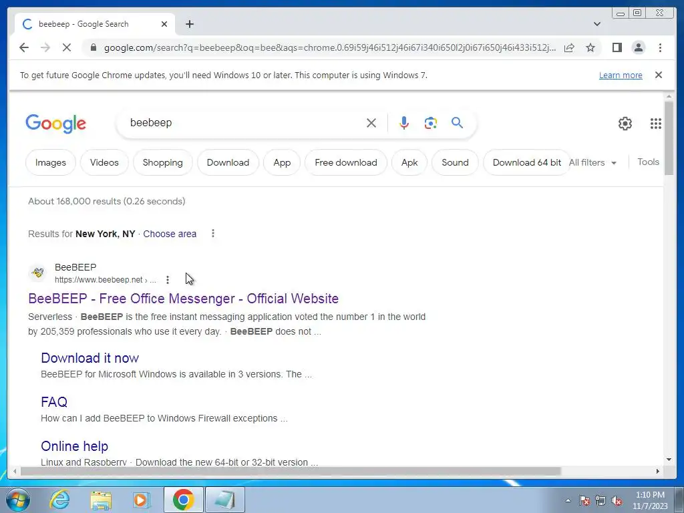Open the Windows Start menu
Viewport: 684px width, 513px height.
pos(18,500)
